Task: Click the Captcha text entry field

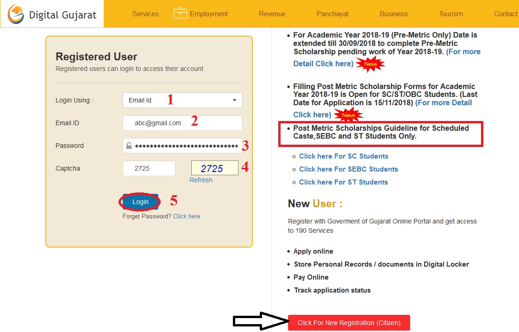Action: (x=149, y=168)
